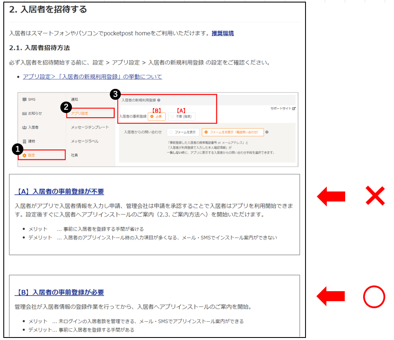Screen dimensions: 394x340
Task: Click the SMS speech bubble icon
Action: 25,99
